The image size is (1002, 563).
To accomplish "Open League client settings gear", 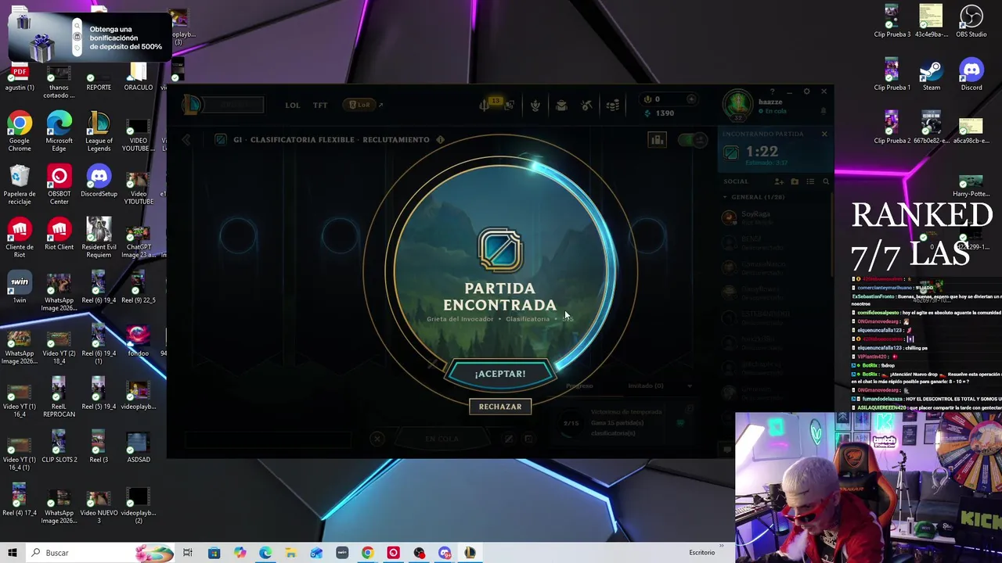I will point(807,91).
